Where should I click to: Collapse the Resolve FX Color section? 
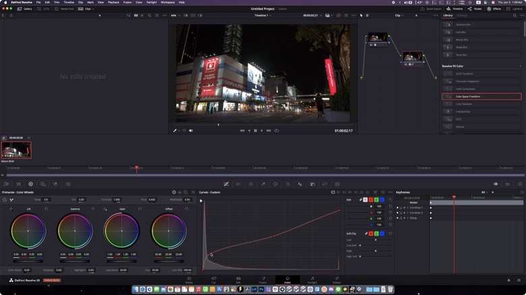pos(521,67)
